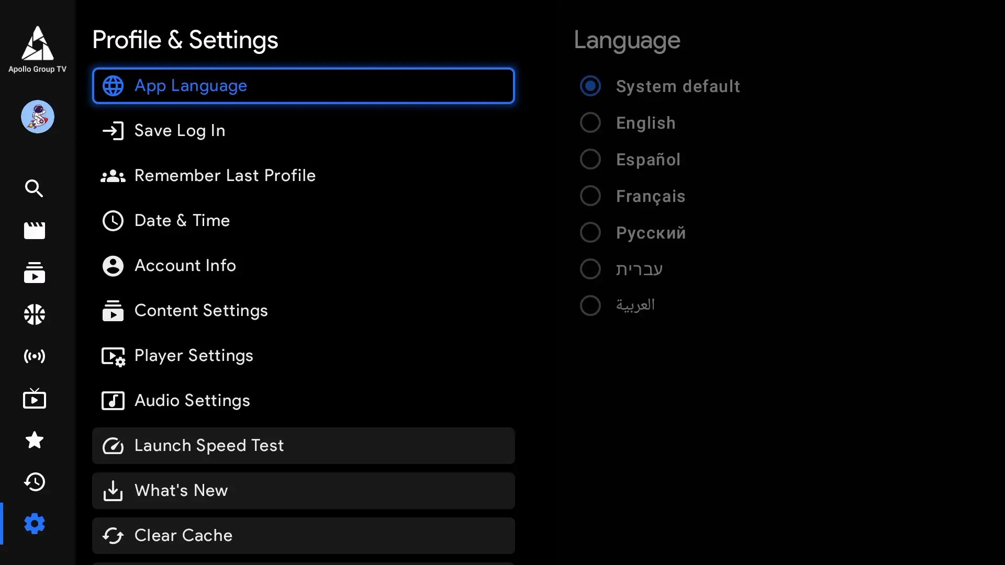Open Movies clapperboard icon in sidebar
Viewport: 1005px width, 565px height.
click(x=35, y=231)
